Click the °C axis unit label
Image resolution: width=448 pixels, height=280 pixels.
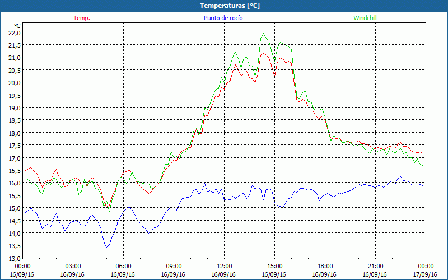(x=17, y=26)
